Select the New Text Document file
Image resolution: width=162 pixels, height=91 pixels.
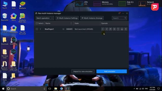click(x=23, y=30)
